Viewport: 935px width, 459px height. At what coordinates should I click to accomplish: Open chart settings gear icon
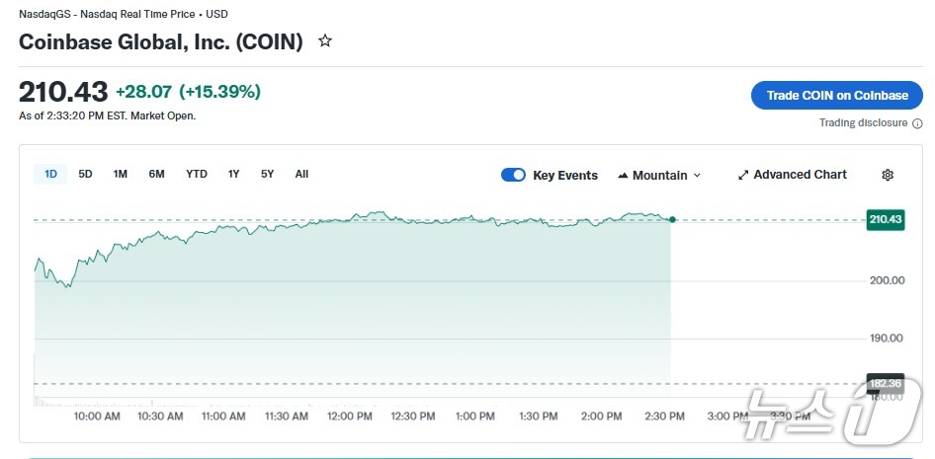click(888, 175)
